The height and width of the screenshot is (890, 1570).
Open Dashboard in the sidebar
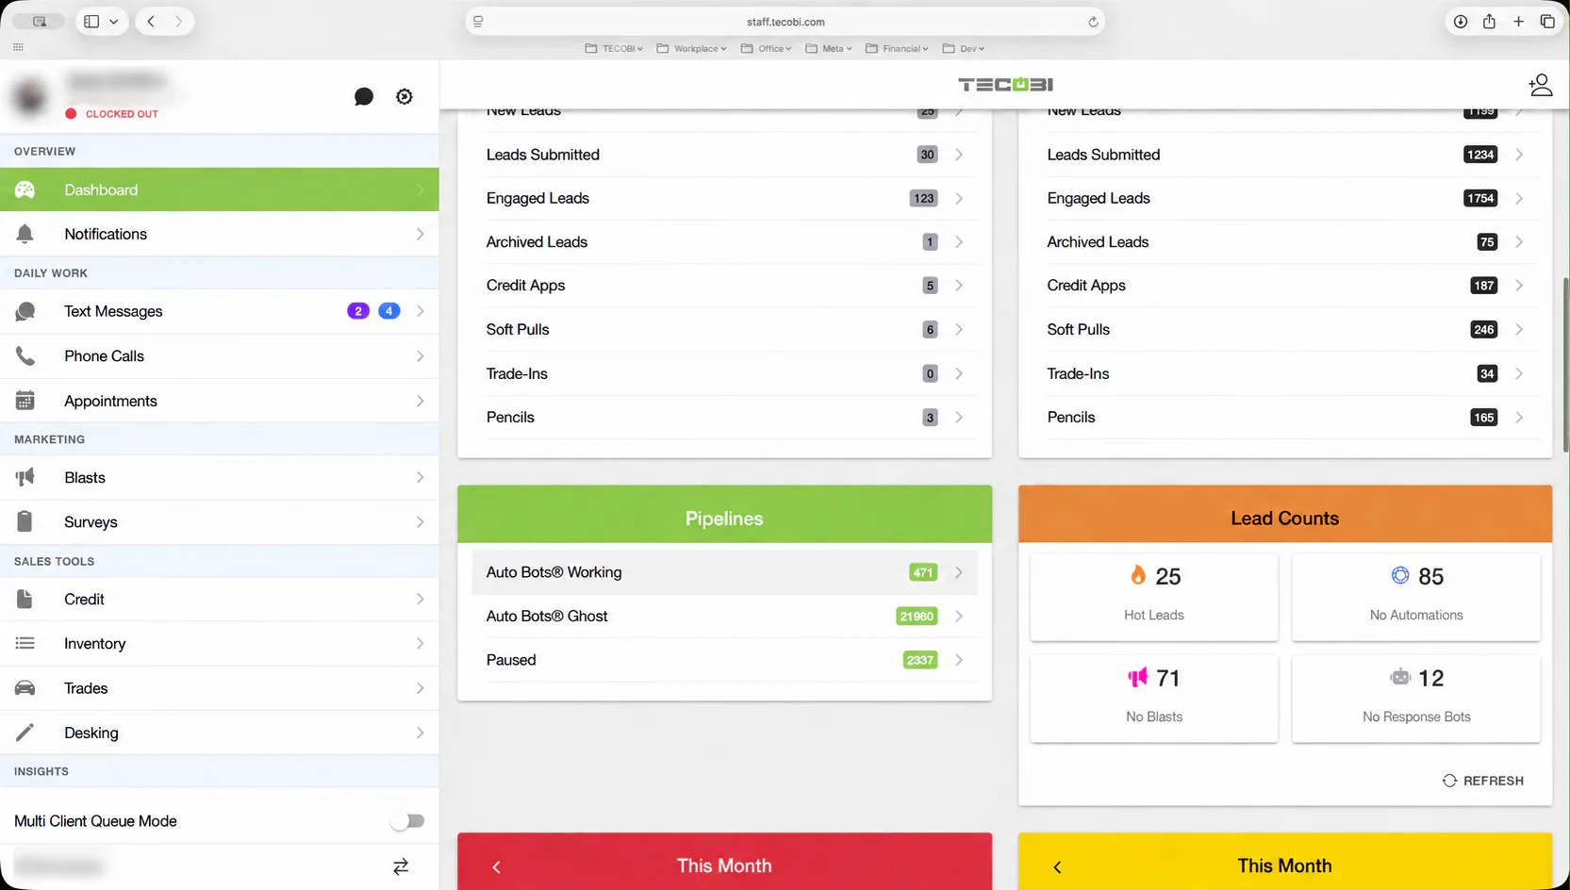click(x=220, y=190)
